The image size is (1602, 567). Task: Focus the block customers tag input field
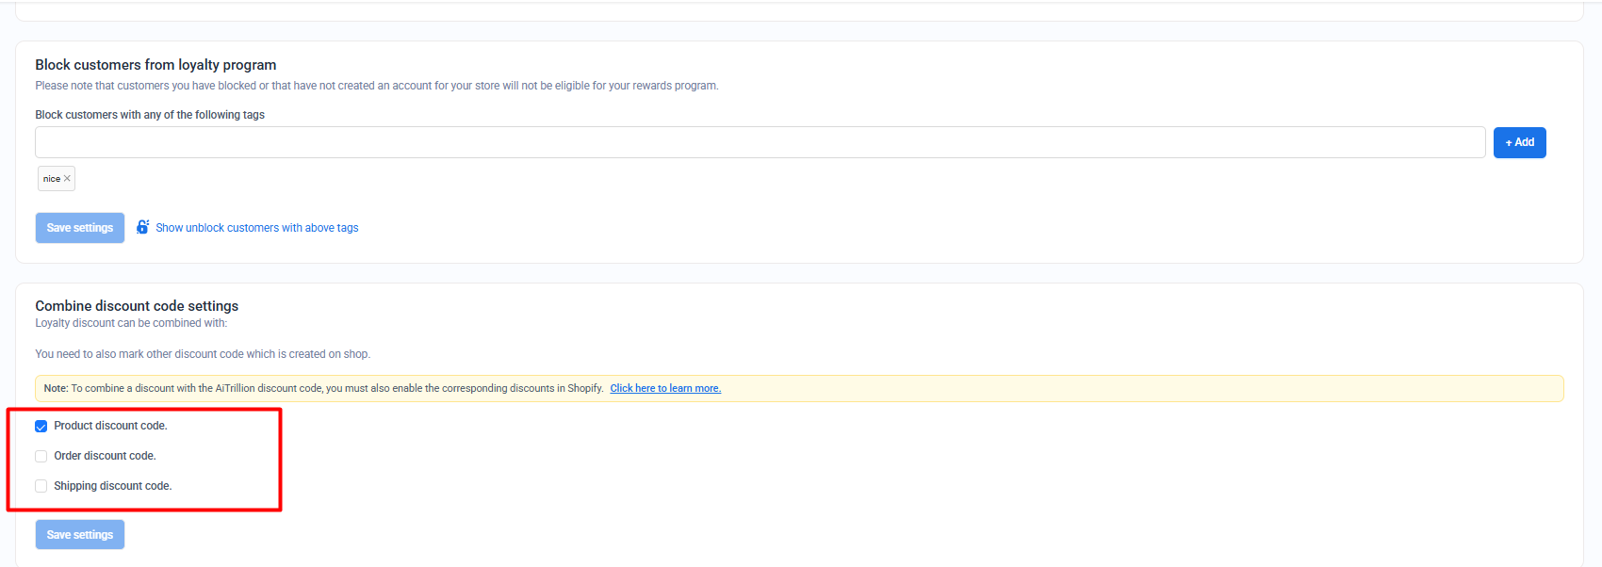(760, 142)
